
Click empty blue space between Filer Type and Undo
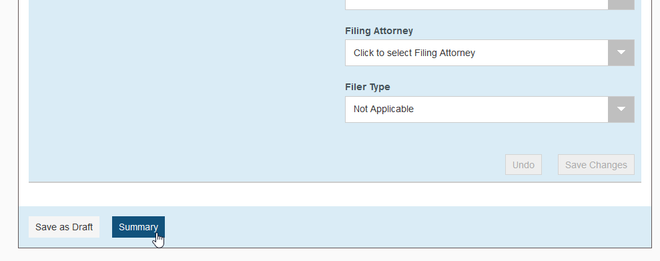coord(490,138)
